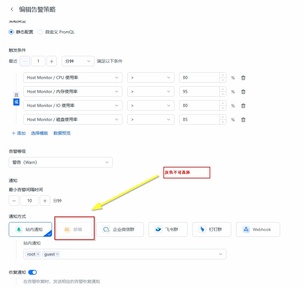Viewport: 305px width, 289px height.
Task: Switch condition logic to 或
Action: click(x=16, y=102)
